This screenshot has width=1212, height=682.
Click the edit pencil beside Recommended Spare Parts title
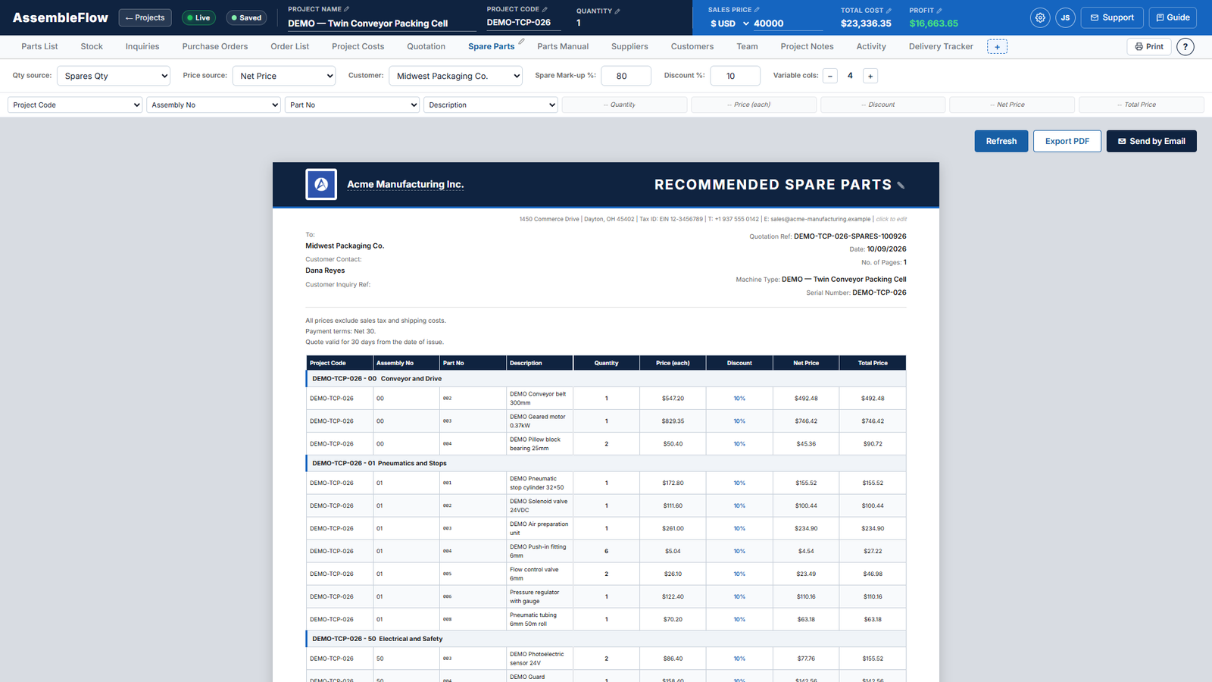click(x=901, y=185)
